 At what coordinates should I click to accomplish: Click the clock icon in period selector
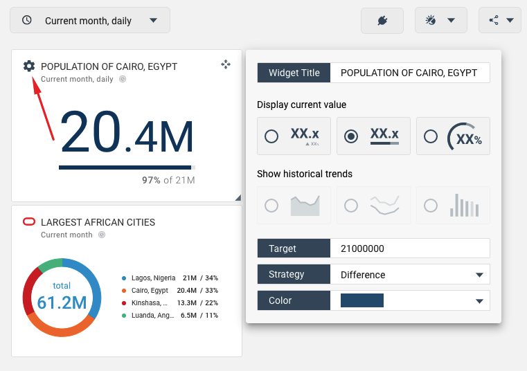pyautogui.click(x=27, y=20)
